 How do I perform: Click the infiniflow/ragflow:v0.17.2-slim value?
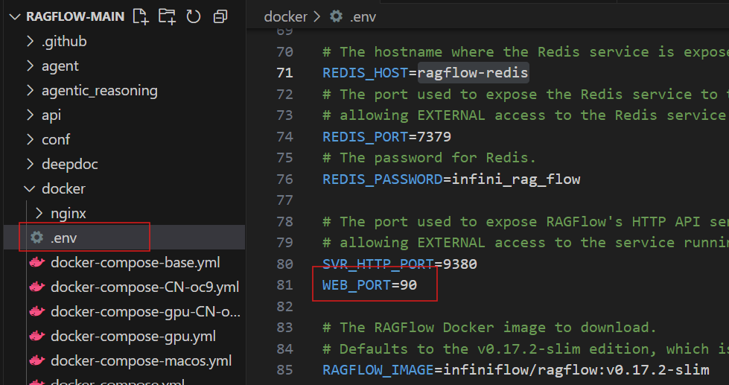click(576, 370)
